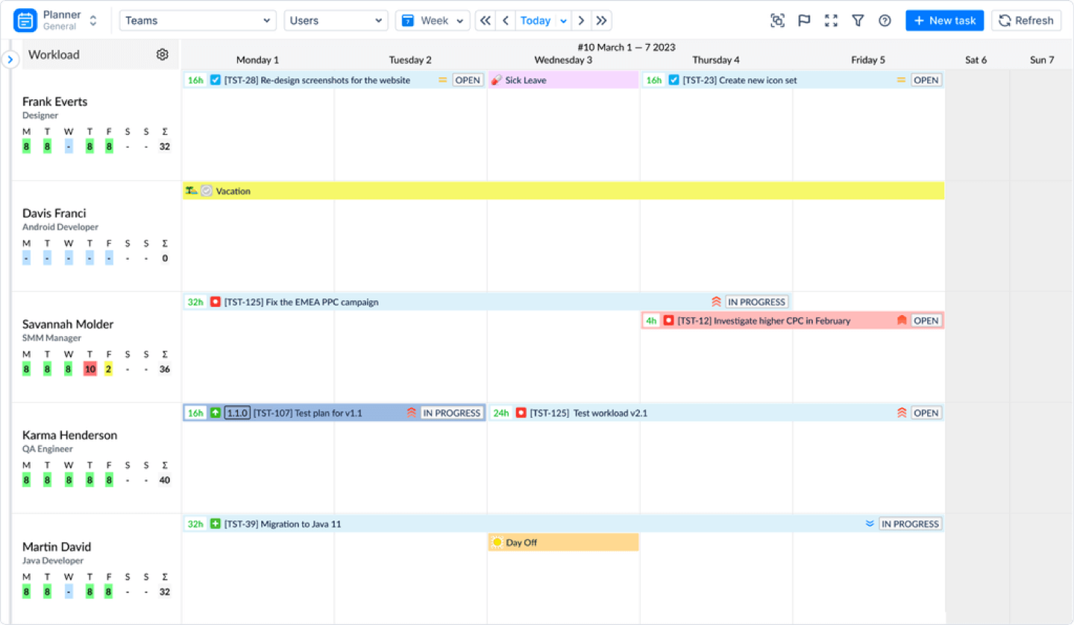This screenshot has width=1074, height=625.
Task: Click the focus scan icon
Action: pos(777,21)
